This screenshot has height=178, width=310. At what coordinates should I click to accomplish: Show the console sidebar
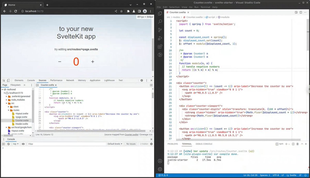pos(4,144)
